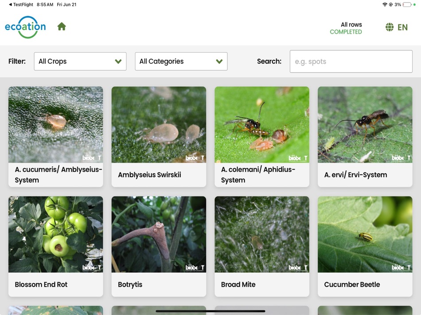Screen dimensions: 421x315
Task: Select the 'Botrytis' label
Action: (130, 285)
